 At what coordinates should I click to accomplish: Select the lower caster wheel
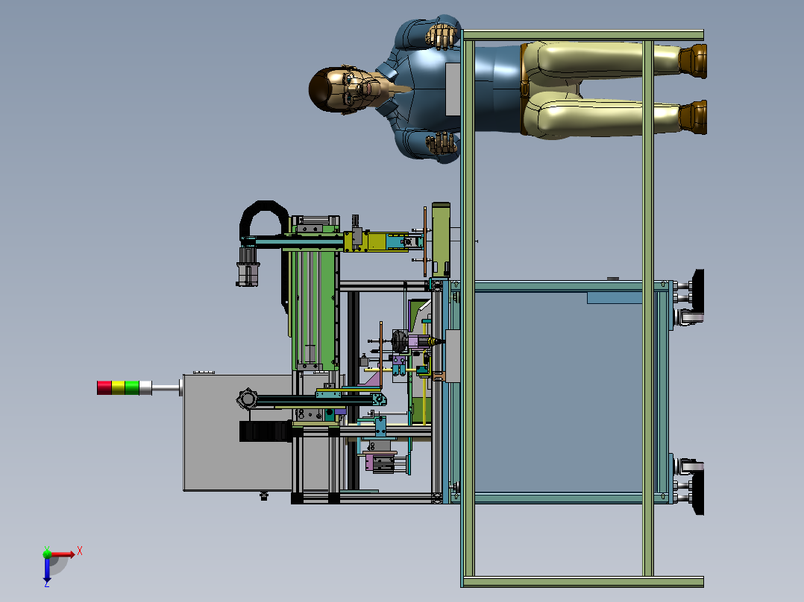pos(688,468)
